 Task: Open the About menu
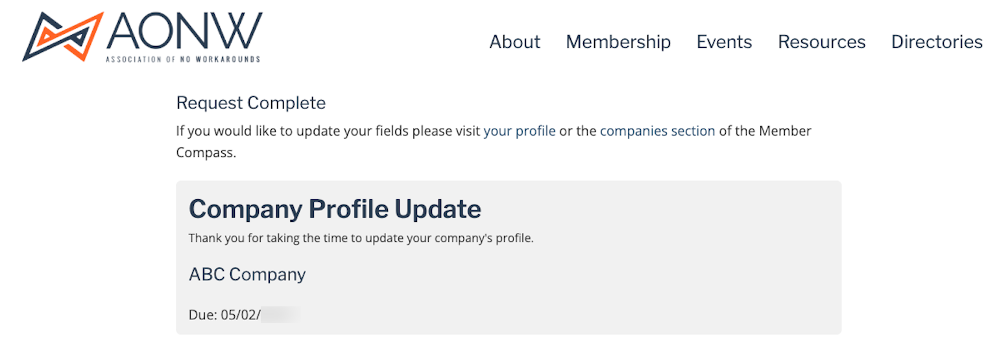514,42
